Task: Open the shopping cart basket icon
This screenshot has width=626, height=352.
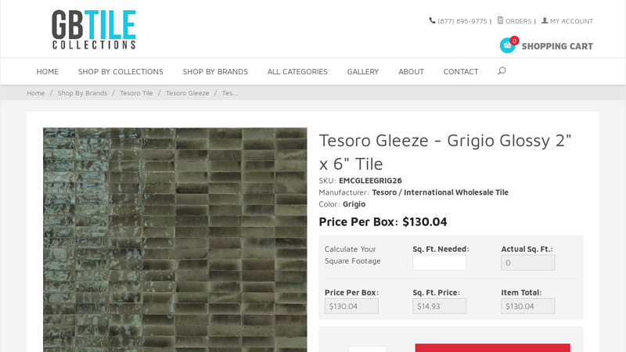Action: click(x=507, y=45)
